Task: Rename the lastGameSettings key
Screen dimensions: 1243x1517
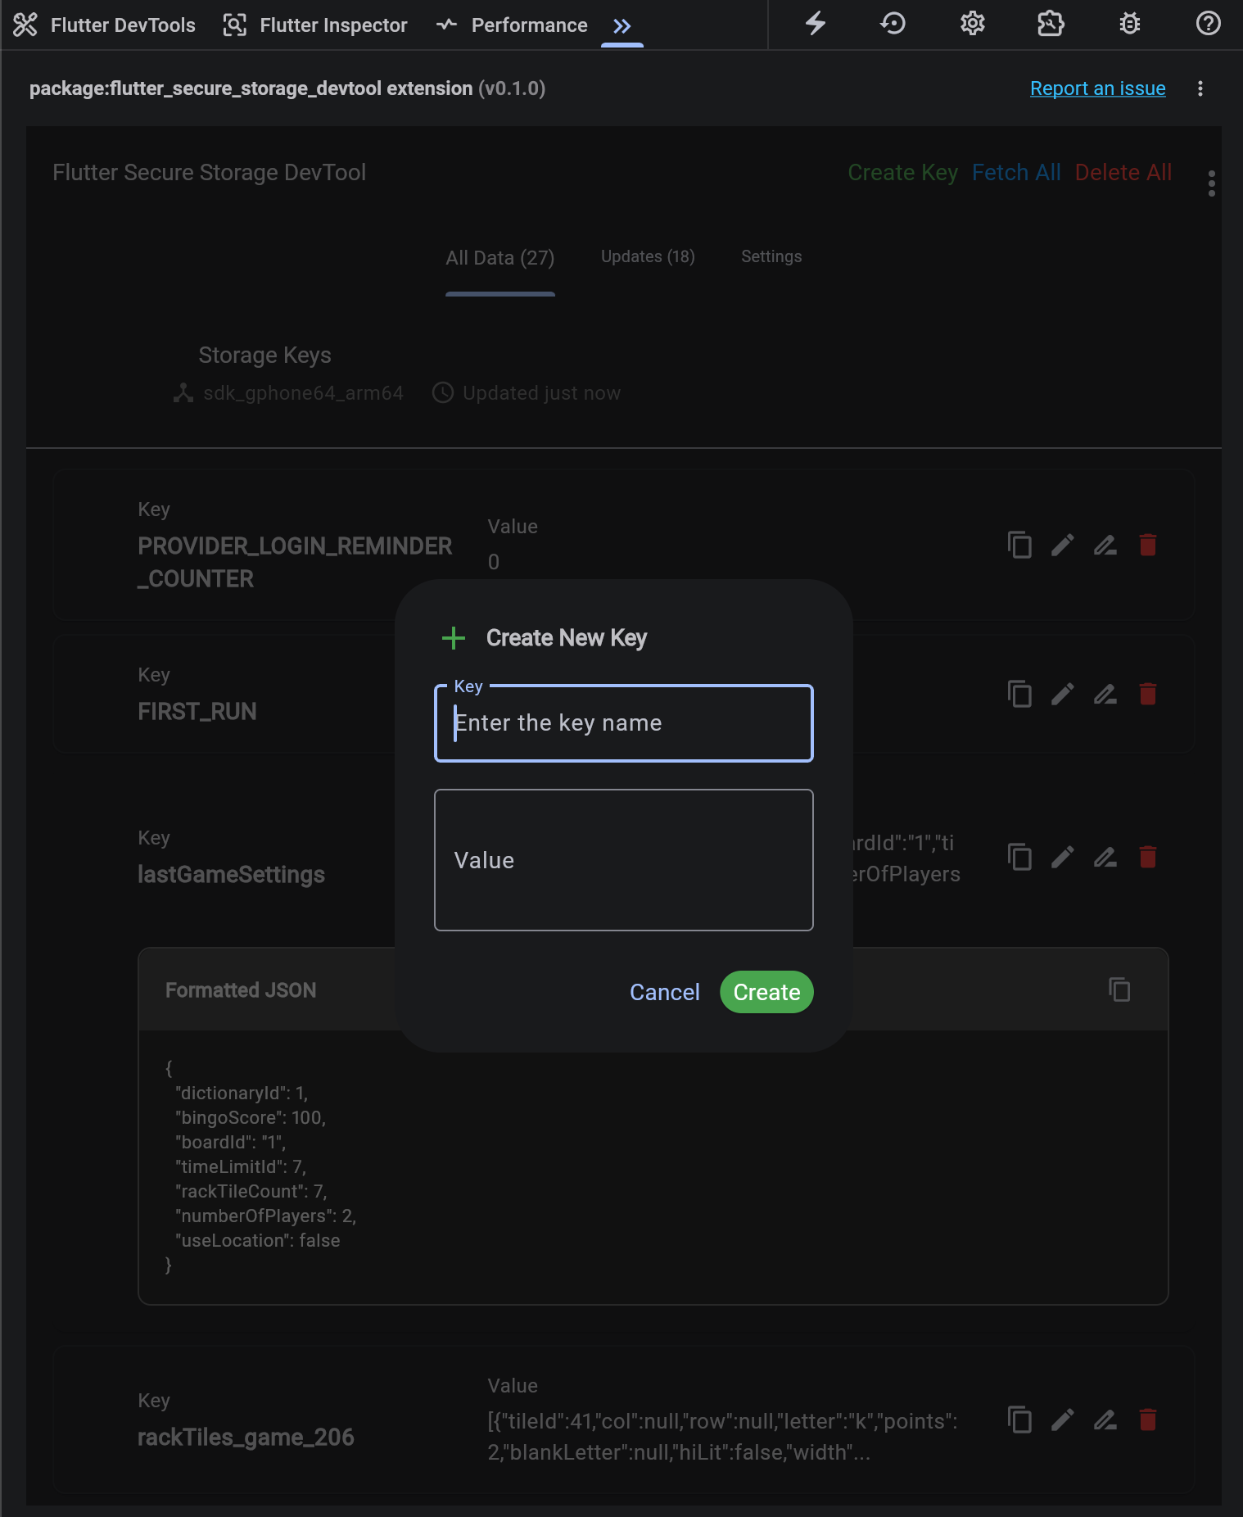Action: [1105, 857]
